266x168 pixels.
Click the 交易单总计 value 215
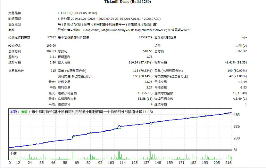tap(53, 71)
